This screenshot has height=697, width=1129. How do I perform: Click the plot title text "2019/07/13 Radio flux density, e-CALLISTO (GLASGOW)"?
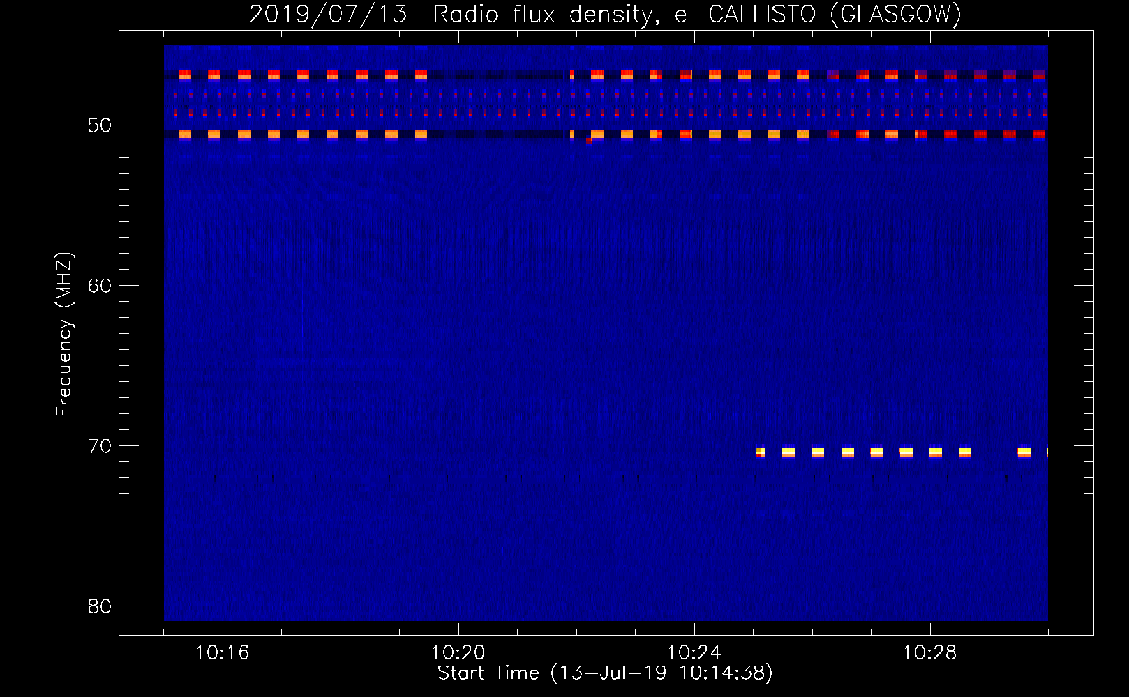pyautogui.click(x=605, y=15)
